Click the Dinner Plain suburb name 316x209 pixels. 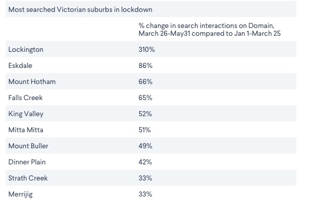[x=27, y=162]
